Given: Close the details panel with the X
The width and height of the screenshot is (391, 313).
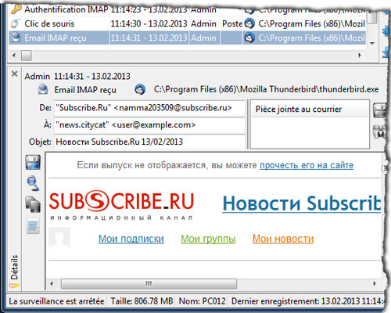Looking at the screenshot, I should (15, 74).
